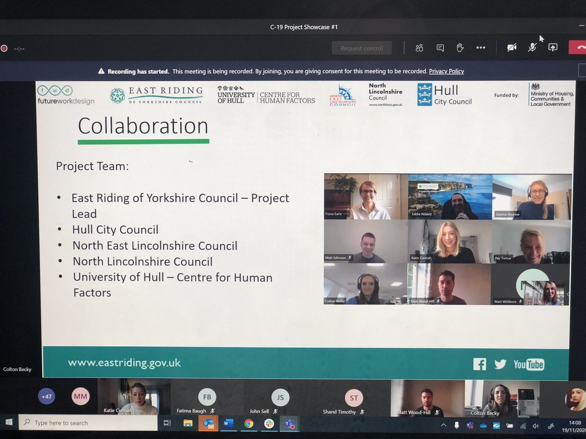Click the Teams icon in system tray
Image resolution: width=586 pixels, height=439 pixels.
click(470, 425)
